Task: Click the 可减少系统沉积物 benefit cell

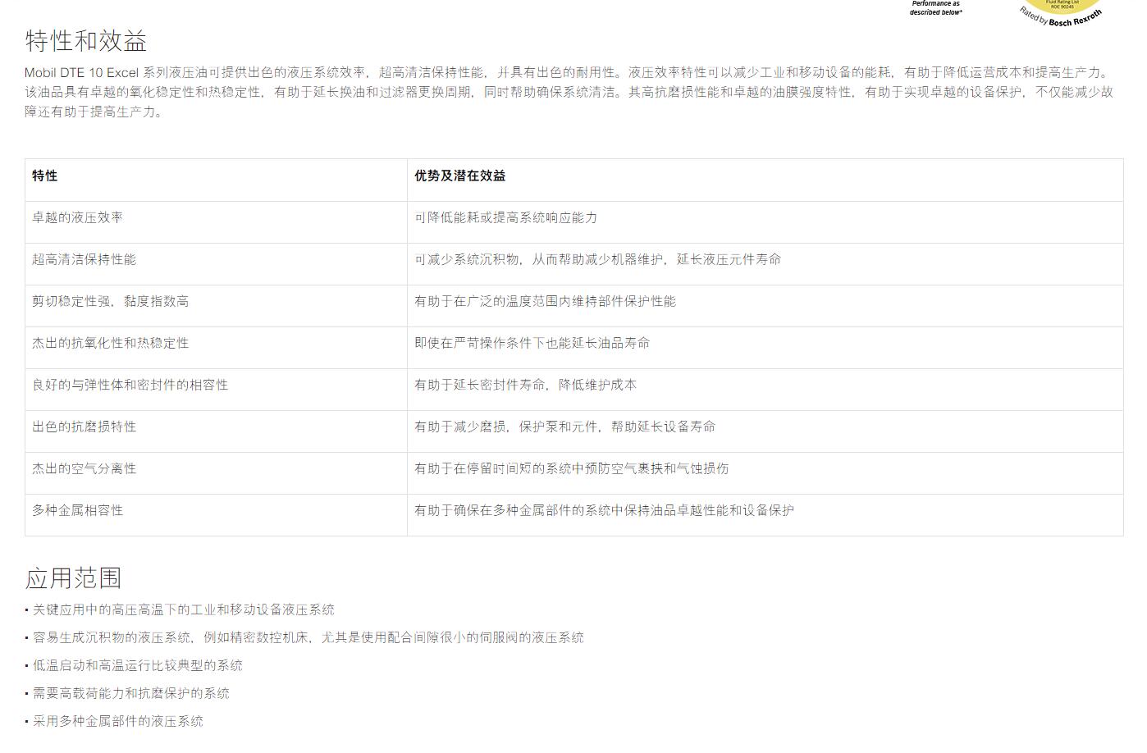Action: pyautogui.click(x=765, y=264)
